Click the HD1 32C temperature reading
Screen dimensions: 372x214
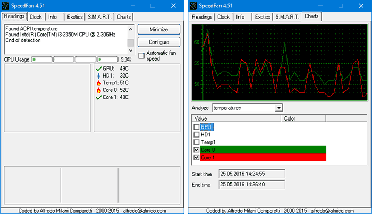pyautogui.click(x=115, y=76)
